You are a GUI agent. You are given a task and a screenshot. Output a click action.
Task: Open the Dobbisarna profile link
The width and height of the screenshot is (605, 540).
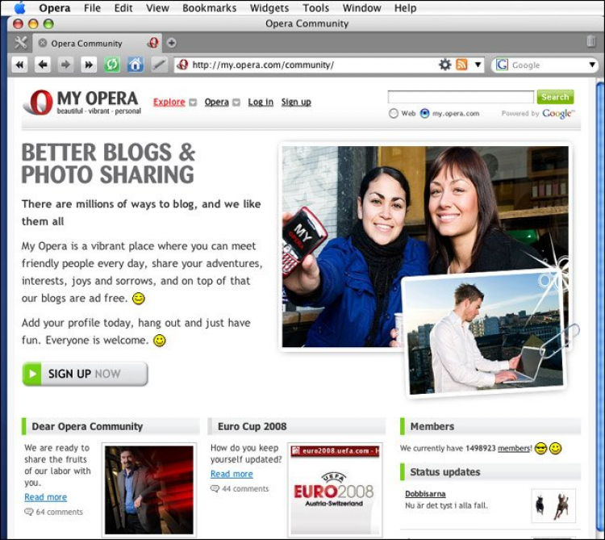(425, 494)
